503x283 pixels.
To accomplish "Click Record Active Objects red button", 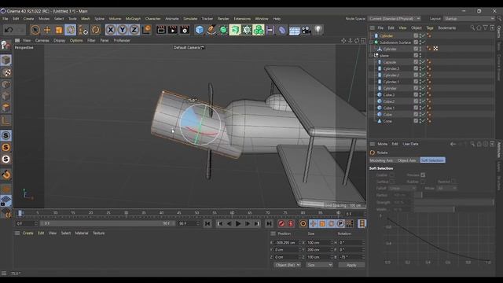I will point(281,223).
